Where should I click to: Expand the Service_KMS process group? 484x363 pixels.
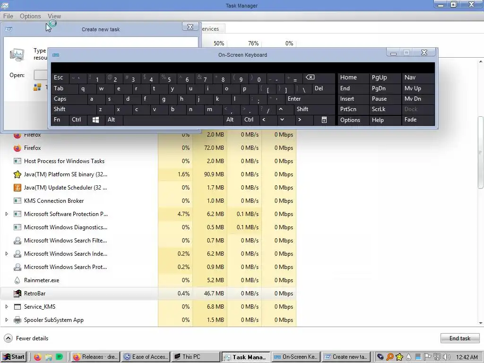pos(7,307)
